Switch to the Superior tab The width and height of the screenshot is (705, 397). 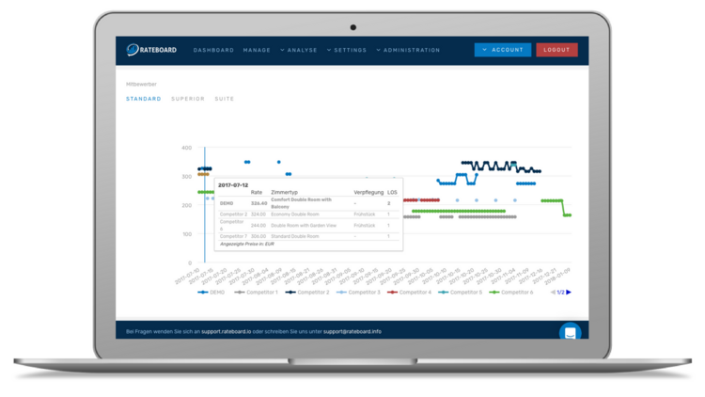(188, 99)
